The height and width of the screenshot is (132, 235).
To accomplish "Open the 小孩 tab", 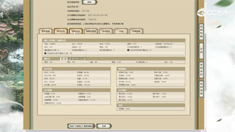I will pos(121,31).
